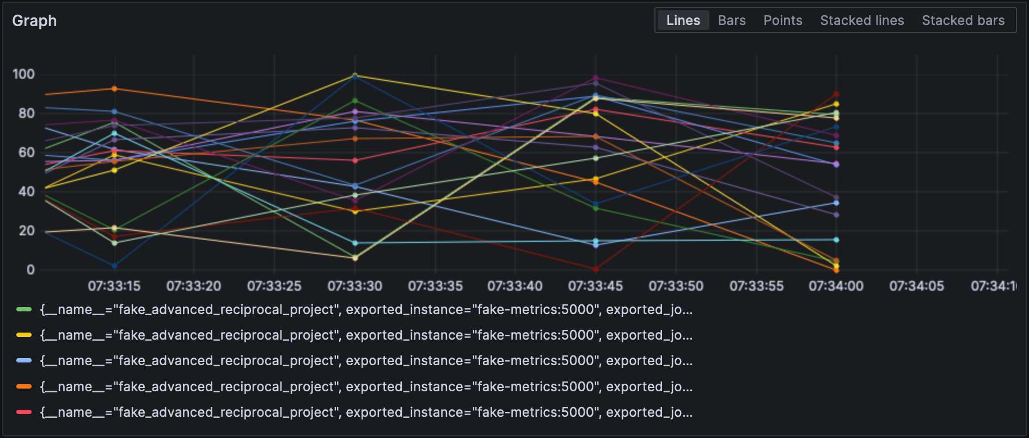Click the Graph panel title
The image size is (1029, 438).
click(x=34, y=21)
